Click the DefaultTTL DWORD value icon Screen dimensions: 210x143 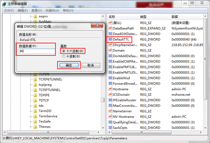tap(110, 40)
